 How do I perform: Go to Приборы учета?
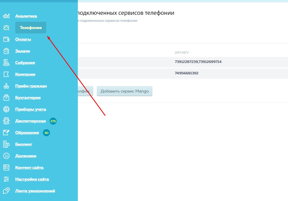tap(31, 109)
